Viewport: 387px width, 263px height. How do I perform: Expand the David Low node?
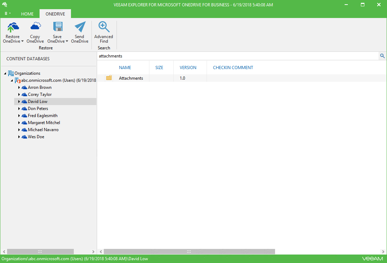click(19, 102)
